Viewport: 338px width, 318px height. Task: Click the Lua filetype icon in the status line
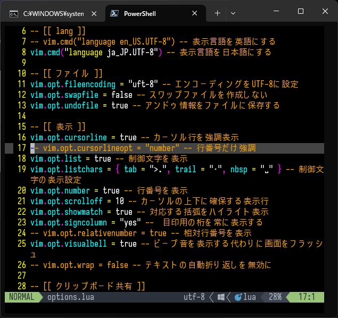(x=238, y=297)
